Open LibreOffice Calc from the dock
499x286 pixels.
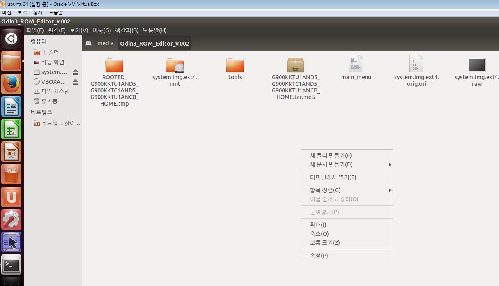click(11, 129)
